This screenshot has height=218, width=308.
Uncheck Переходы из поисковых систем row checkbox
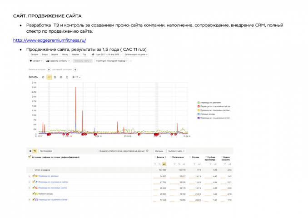click(34, 188)
